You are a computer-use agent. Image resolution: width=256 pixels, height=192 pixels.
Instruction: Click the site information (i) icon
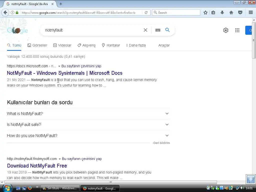[x=12, y=12]
